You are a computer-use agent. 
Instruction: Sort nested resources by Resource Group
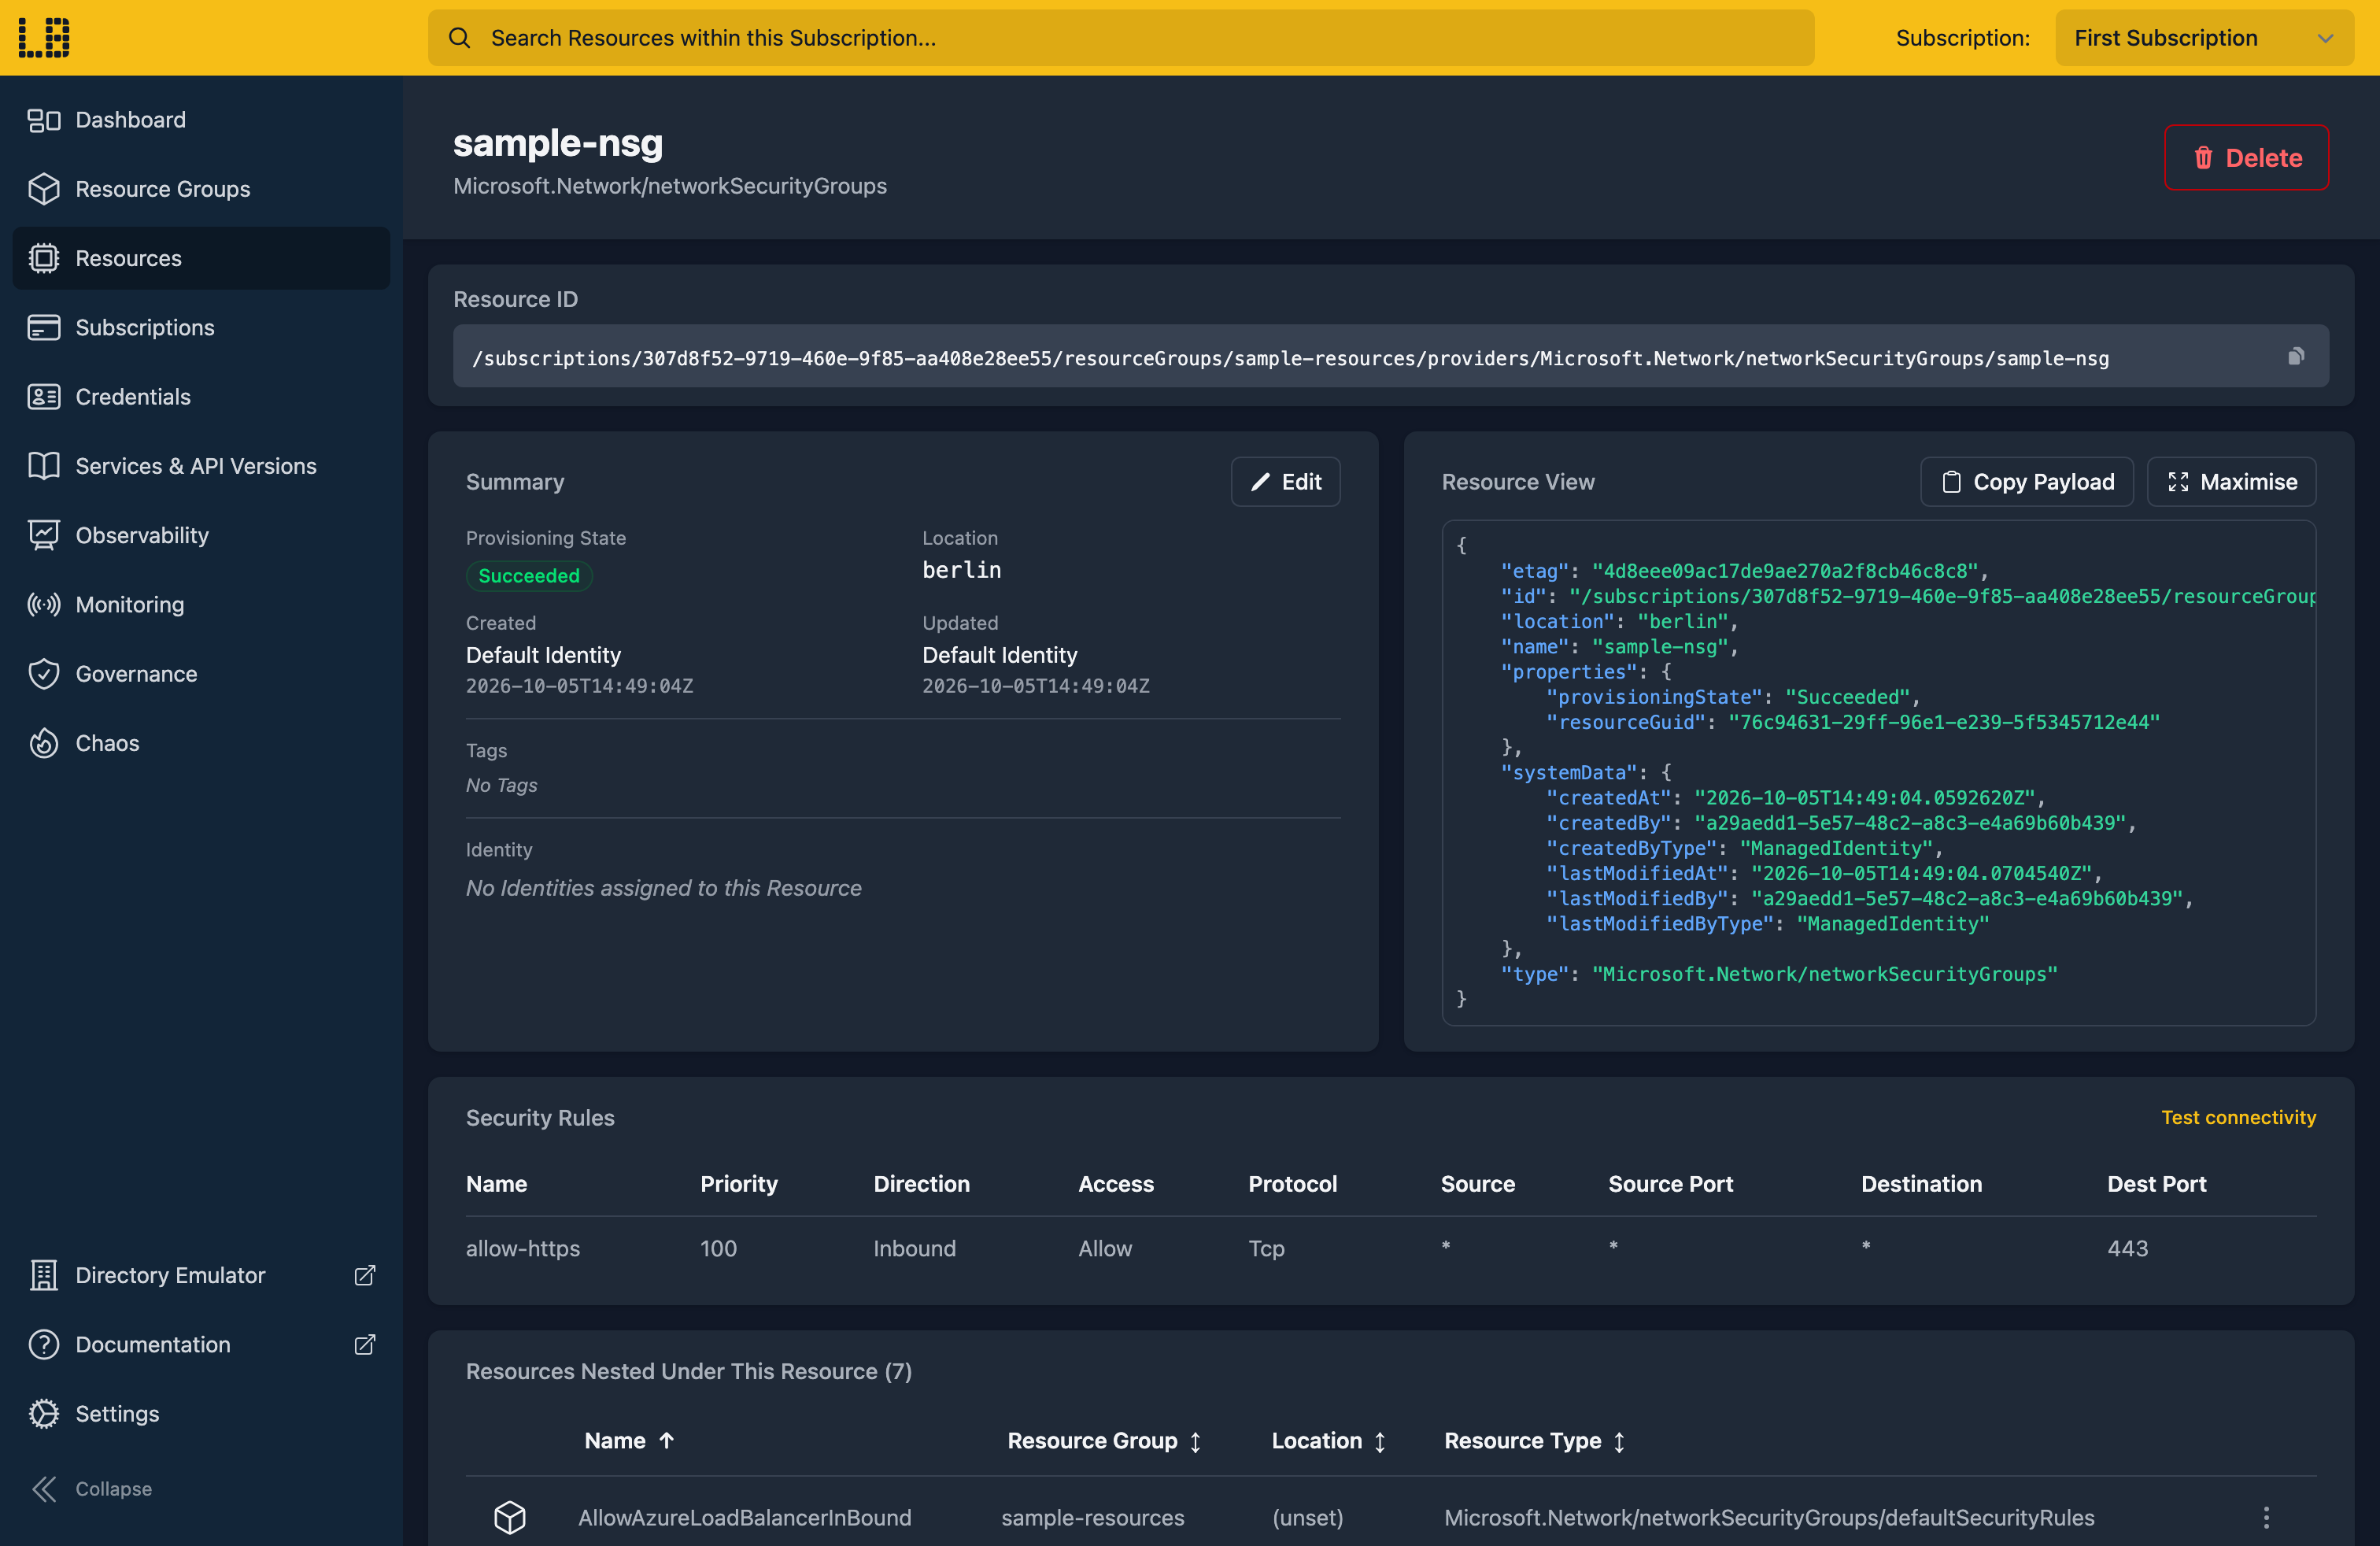[x=1104, y=1440]
